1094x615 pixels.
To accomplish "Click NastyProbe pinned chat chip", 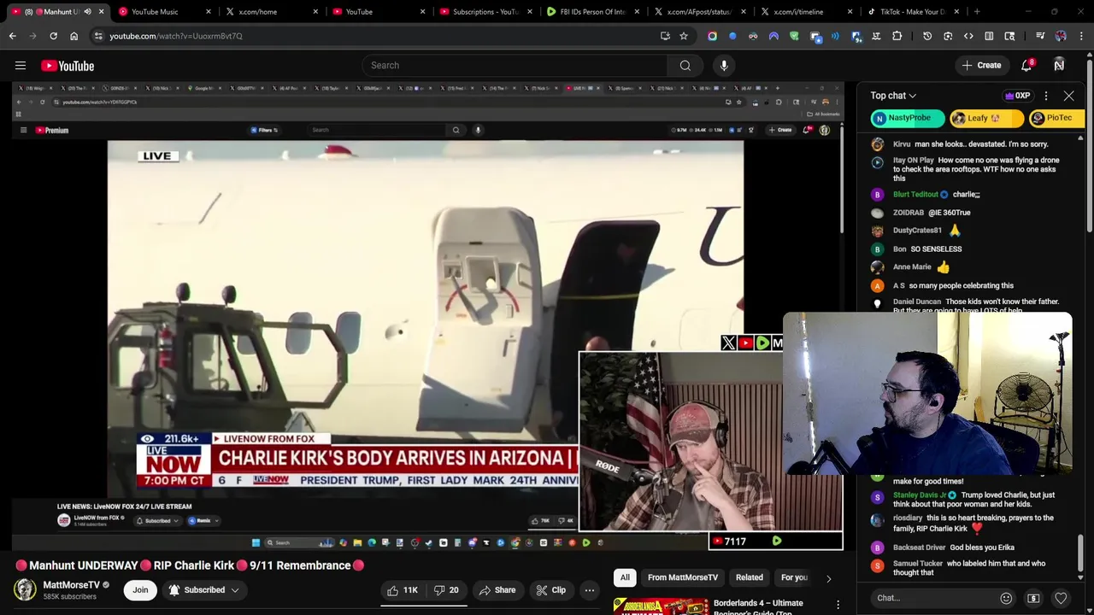I will [x=908, y=119].
